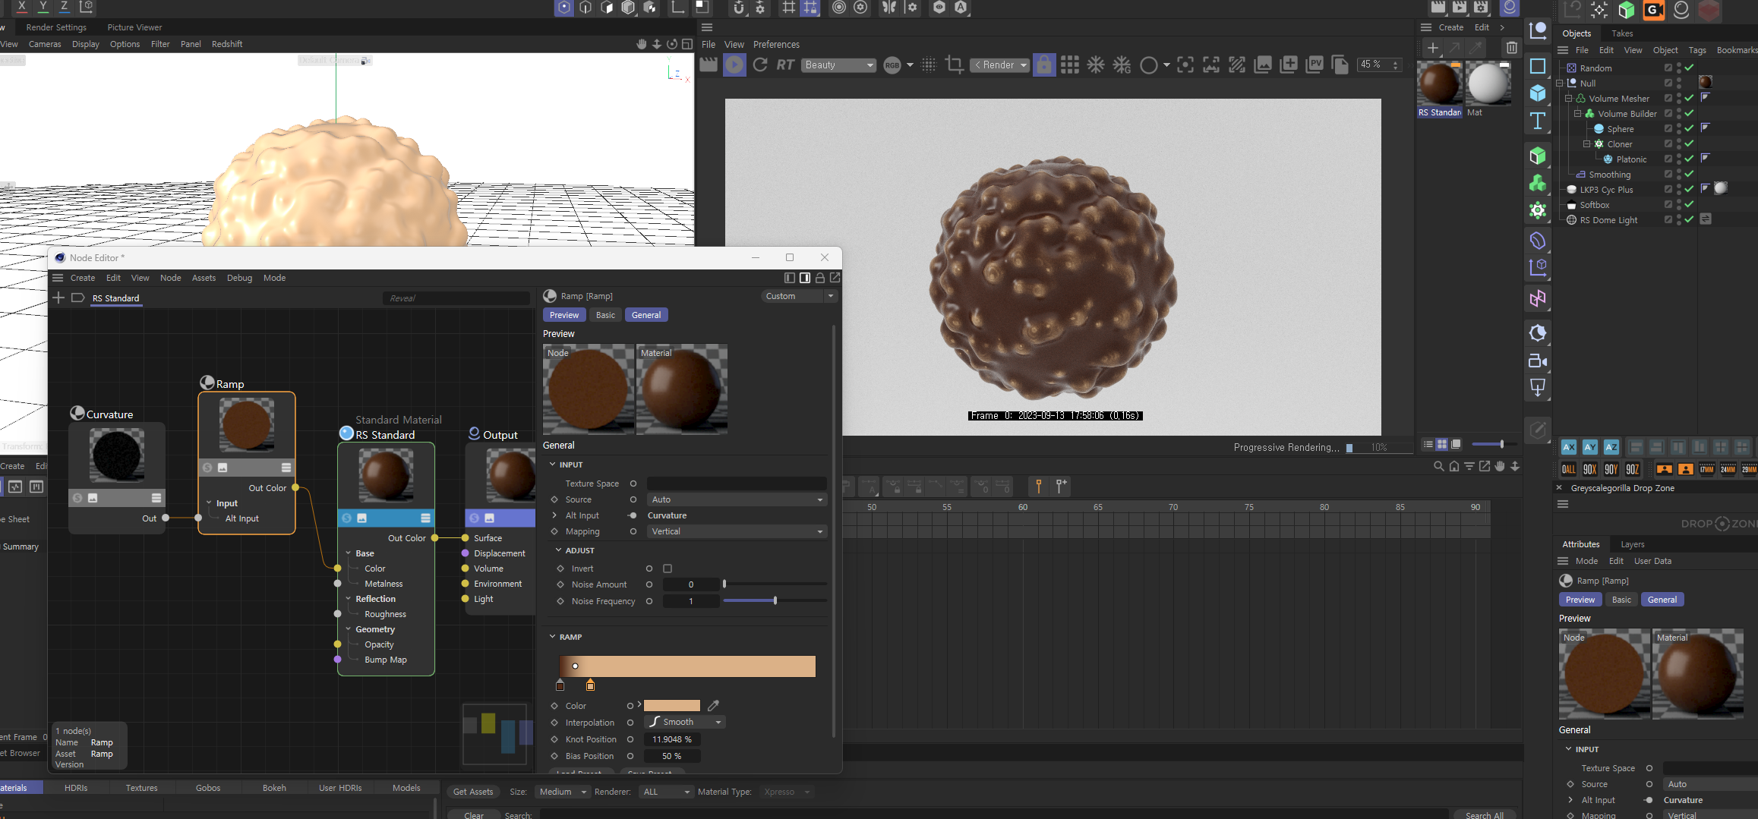The height and width of the screenshot is (819, 1758).
Task: Click the Ramp Color swatch
Action: pyautogui.click(x=672, y=706)
